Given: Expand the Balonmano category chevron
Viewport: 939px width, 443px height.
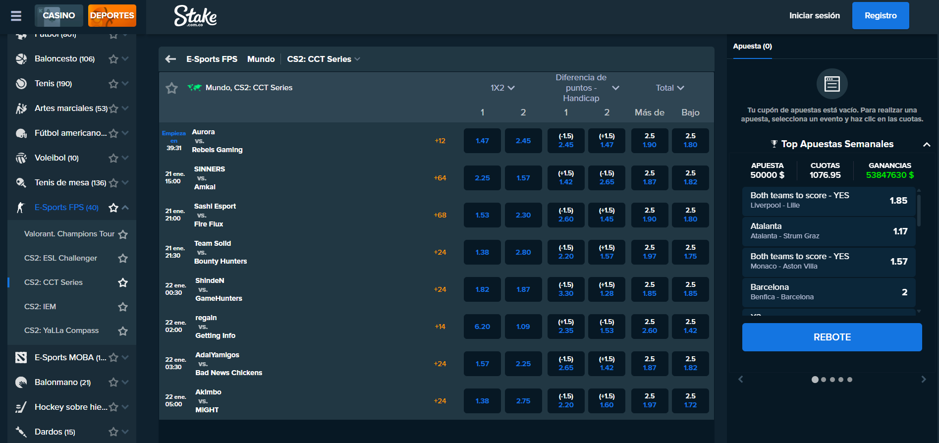Looking at the screenshot, I should [125, 383].
